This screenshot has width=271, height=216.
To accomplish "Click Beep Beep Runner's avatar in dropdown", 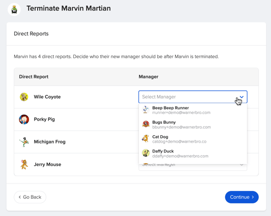I will 146,110.
